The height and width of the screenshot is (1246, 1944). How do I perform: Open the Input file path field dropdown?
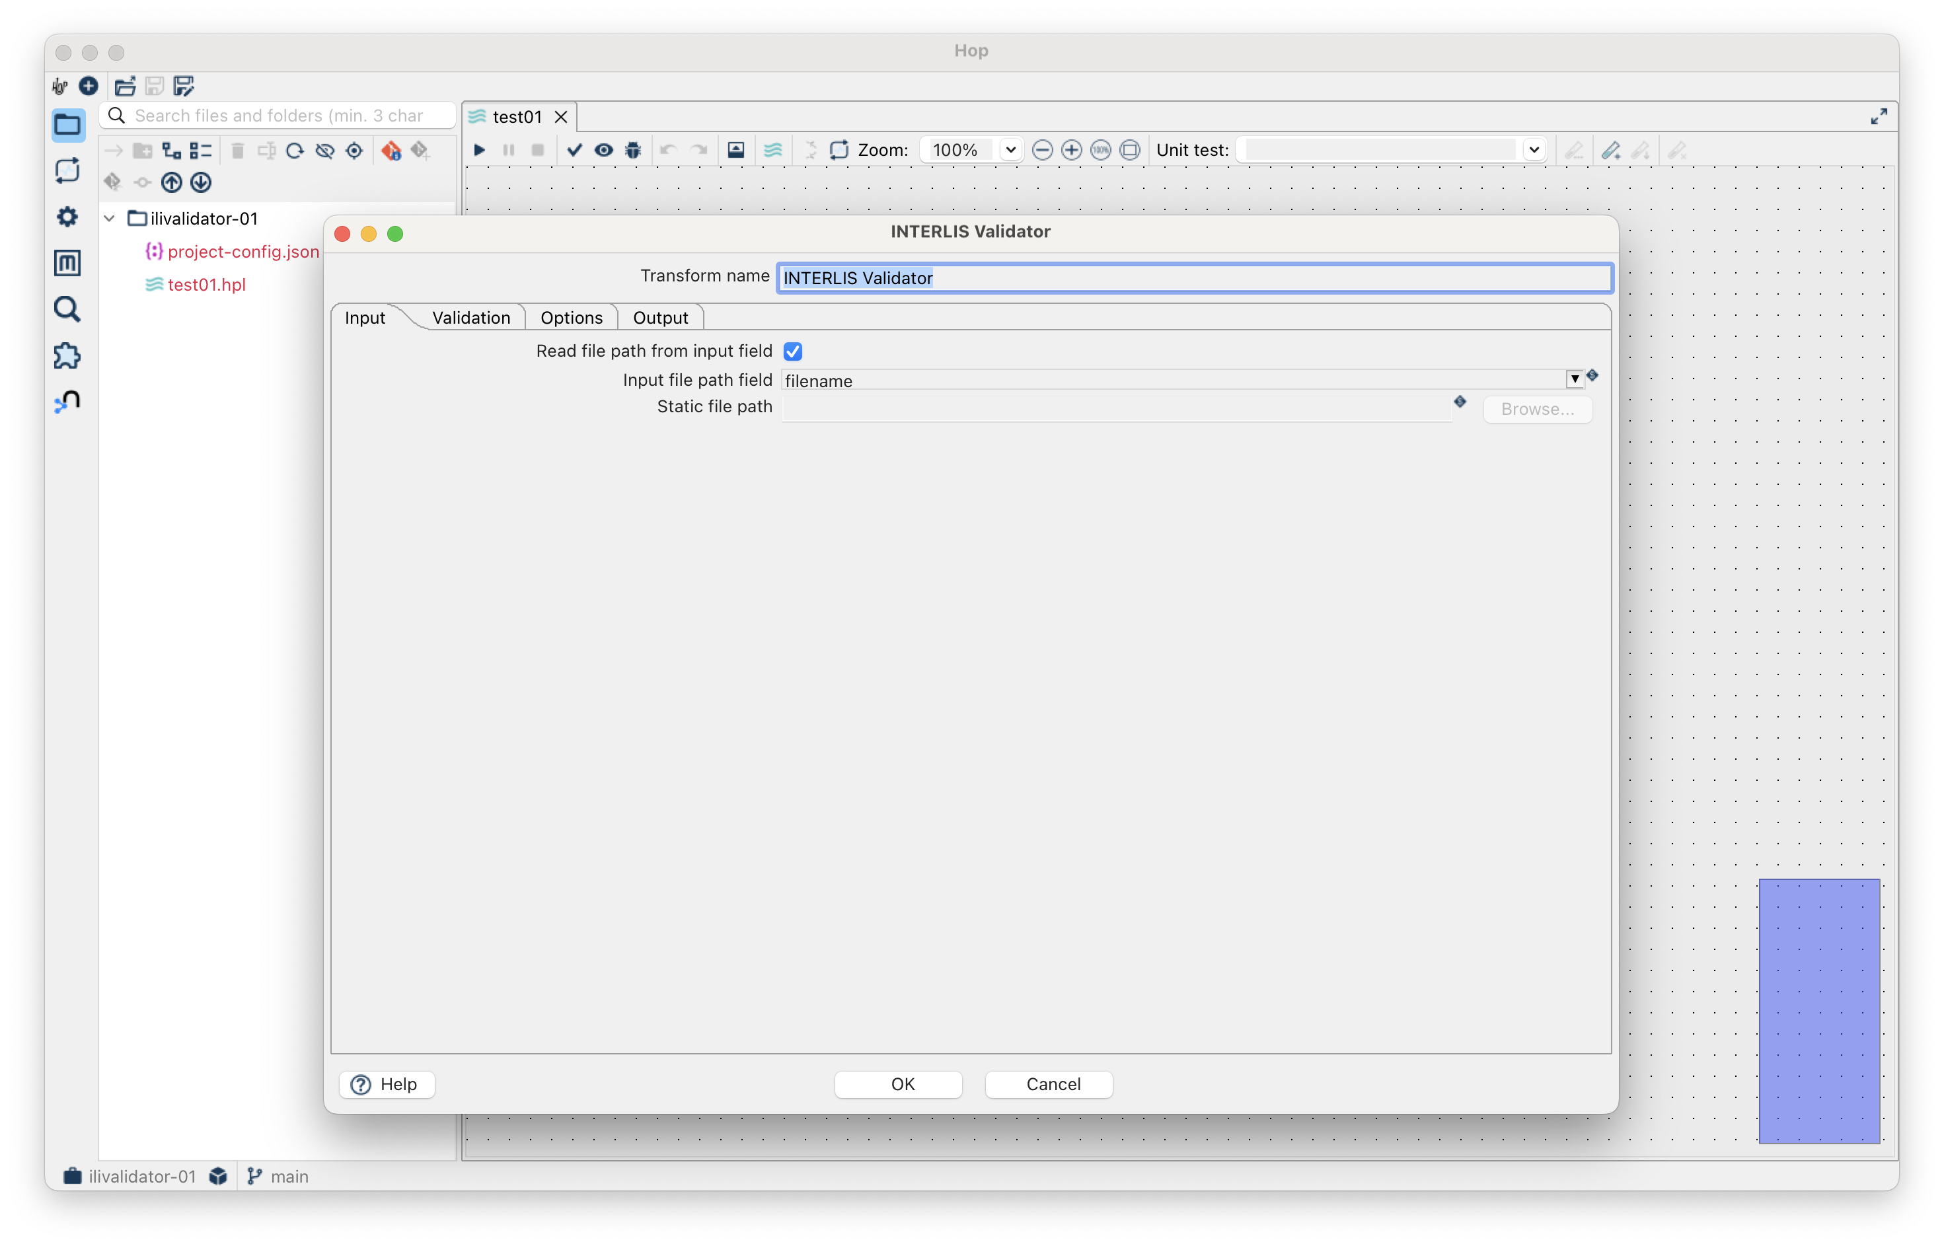[1574, 379]
